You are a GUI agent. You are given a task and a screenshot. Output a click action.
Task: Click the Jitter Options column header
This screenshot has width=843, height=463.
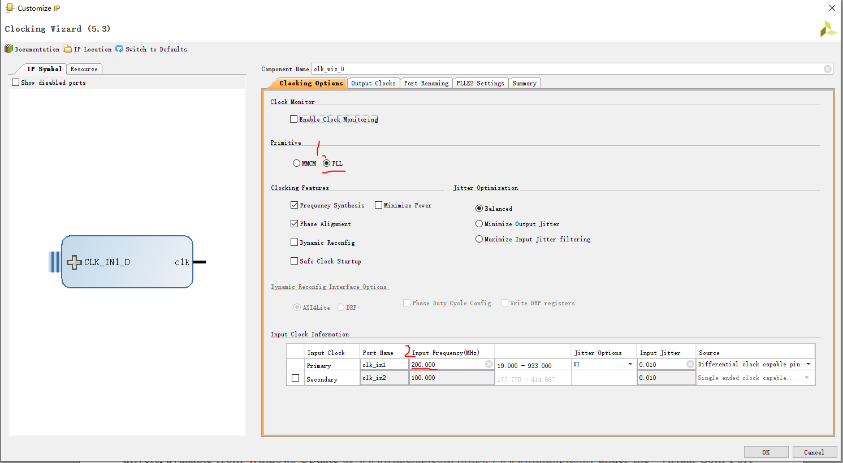[598, 353]
